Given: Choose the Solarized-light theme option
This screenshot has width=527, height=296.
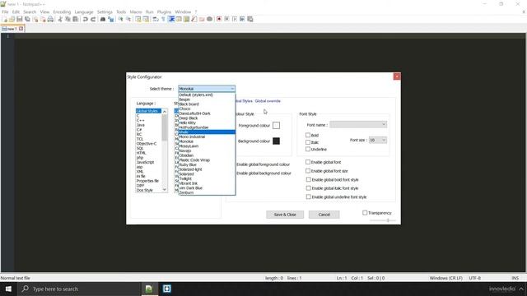Looking at the screenshot, I should coord(207,169).
